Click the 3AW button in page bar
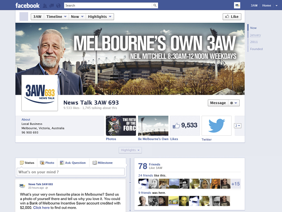 [x=37, y=17]
